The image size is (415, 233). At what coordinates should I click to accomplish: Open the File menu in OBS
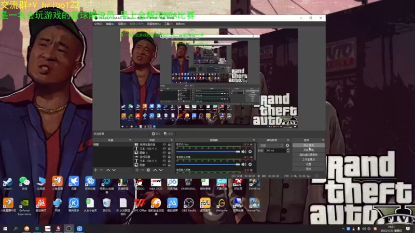coord(98,24)
